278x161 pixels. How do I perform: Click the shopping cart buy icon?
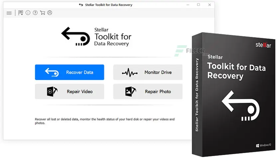[43, 13]
